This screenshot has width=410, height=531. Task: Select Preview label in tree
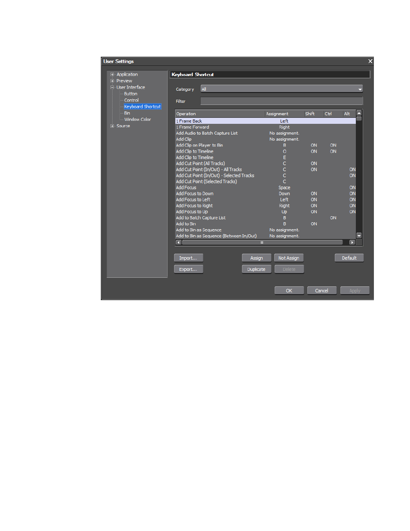pyautogui.click(x=124, y=81)
